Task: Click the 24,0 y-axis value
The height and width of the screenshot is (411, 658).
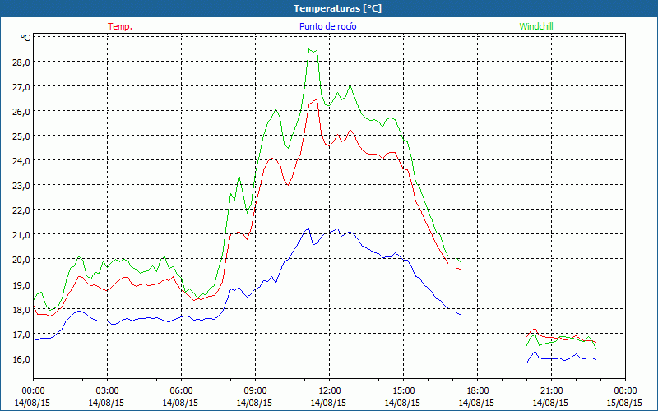Action: 22,161
